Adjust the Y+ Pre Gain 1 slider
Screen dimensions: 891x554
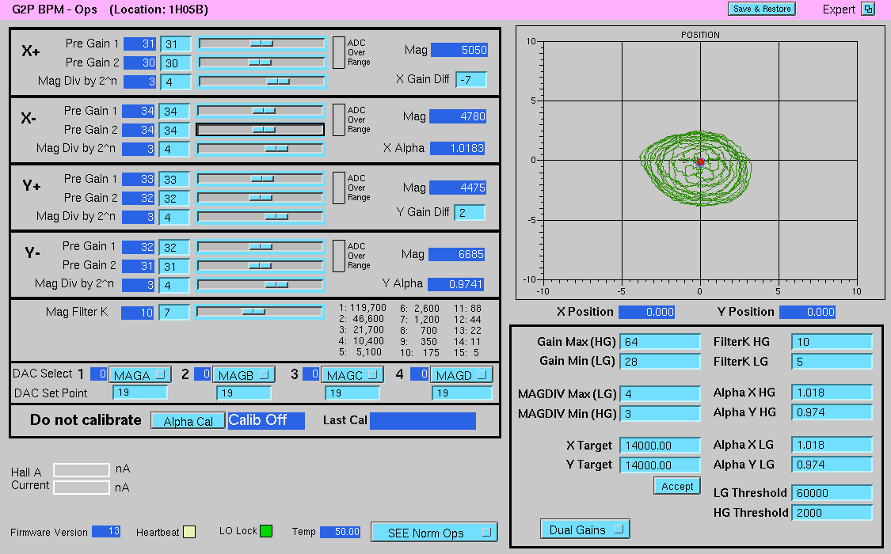(261, 179)
